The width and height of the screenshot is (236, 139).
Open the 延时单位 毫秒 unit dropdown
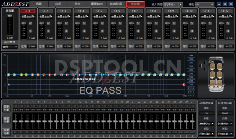tap(10, 47)
